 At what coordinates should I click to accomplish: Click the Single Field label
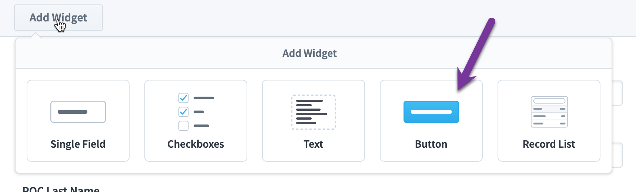point(78,144)
